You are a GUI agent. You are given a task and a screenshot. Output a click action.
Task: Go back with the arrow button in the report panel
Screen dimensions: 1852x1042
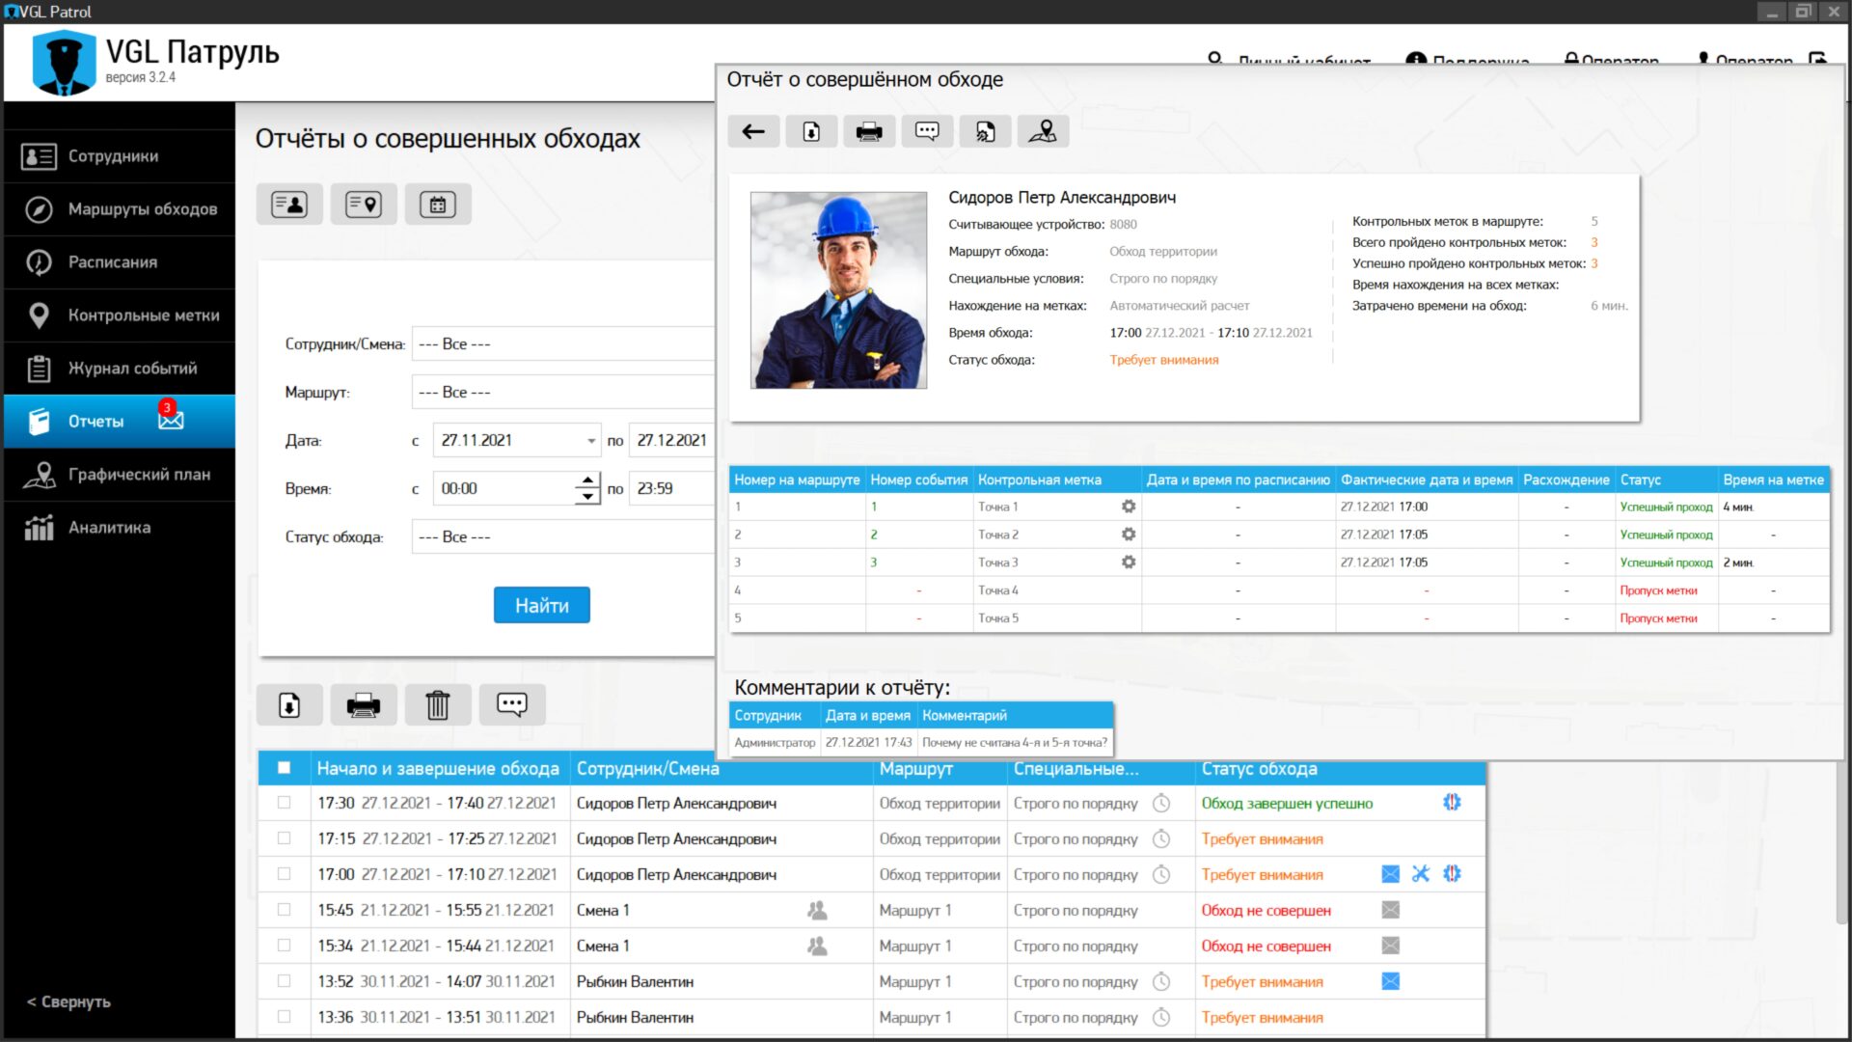tap(753, 131)
